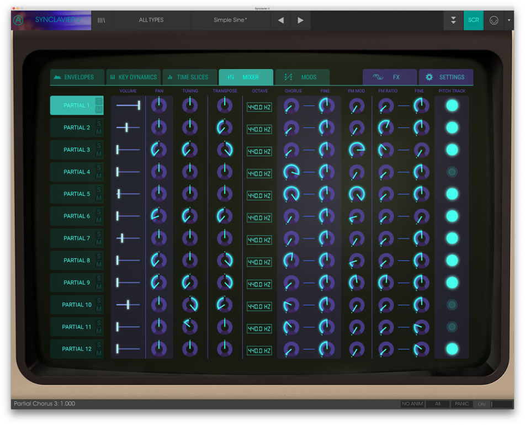Open the small dropdown beside the MIDI icon

tap(508, 20)
